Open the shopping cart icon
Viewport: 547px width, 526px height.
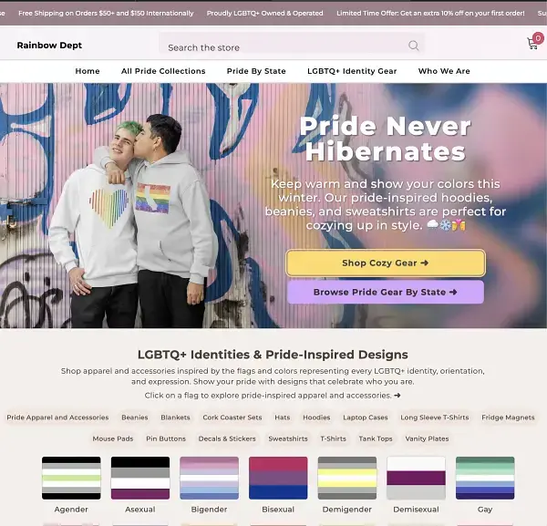(x=533, y=43)
